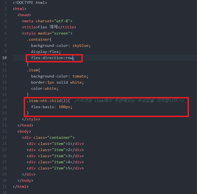Click the '.container{' selector line
This screenshot has width=197, height=194.
click(39, 40)
